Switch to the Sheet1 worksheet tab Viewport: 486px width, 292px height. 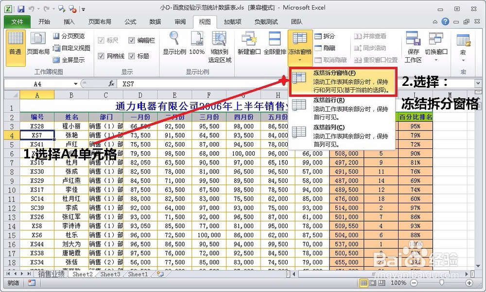click(x=138, y=274)
